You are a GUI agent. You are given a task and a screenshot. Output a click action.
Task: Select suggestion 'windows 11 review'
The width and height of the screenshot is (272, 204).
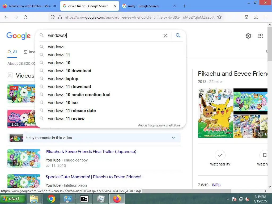[x=110, y=119]
